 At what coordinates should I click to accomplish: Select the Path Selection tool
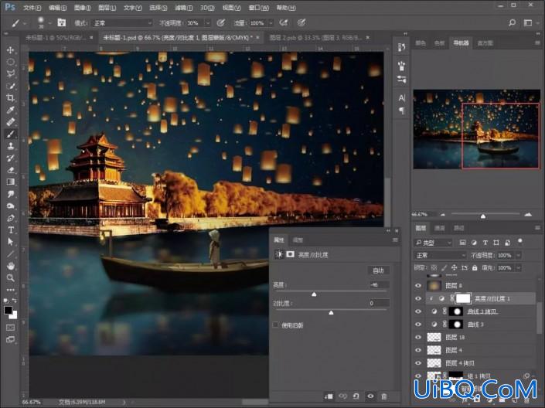tap(10, 242)
